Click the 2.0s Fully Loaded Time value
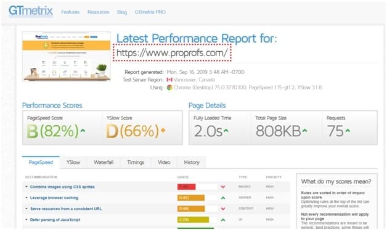387x230 pixels. pos(208,131)
